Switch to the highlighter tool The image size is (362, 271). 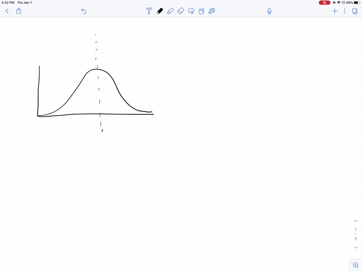point(170,11)
